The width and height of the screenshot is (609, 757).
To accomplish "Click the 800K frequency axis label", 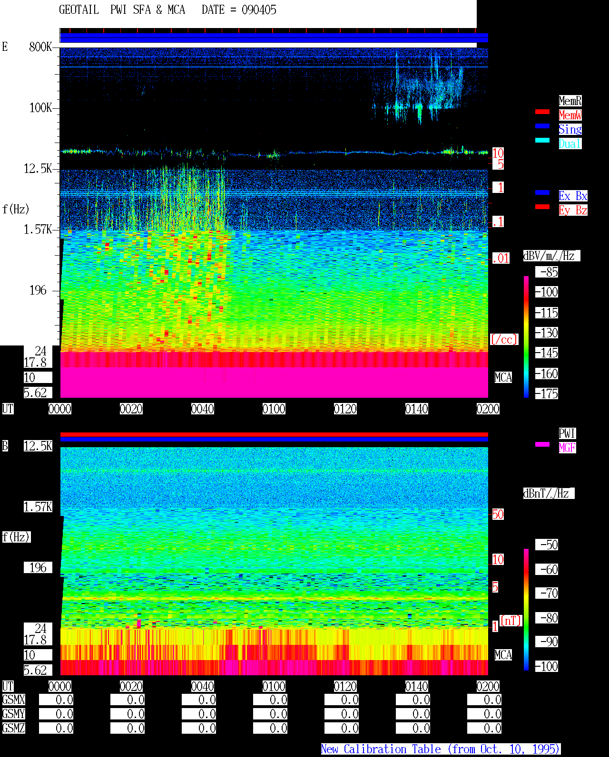I will (40, 47).
